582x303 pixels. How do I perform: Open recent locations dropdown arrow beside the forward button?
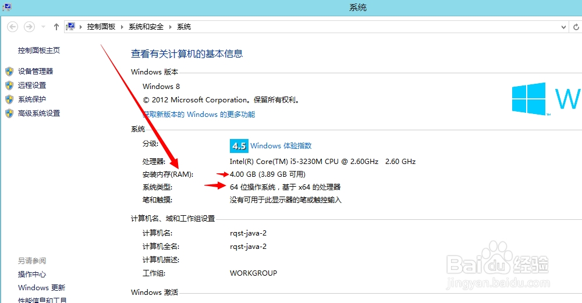point(43,27)
